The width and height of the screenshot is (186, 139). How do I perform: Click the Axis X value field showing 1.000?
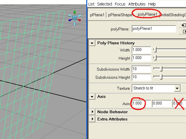(141, 104)
